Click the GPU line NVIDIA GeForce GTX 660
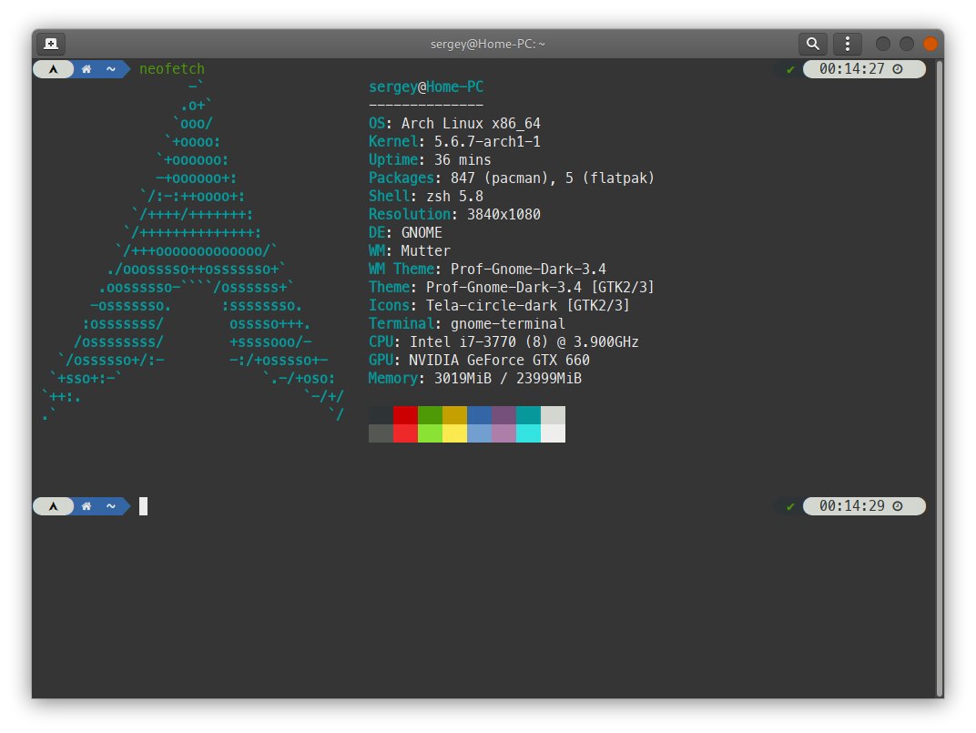The image size is (976, 733). pos(479,360)
